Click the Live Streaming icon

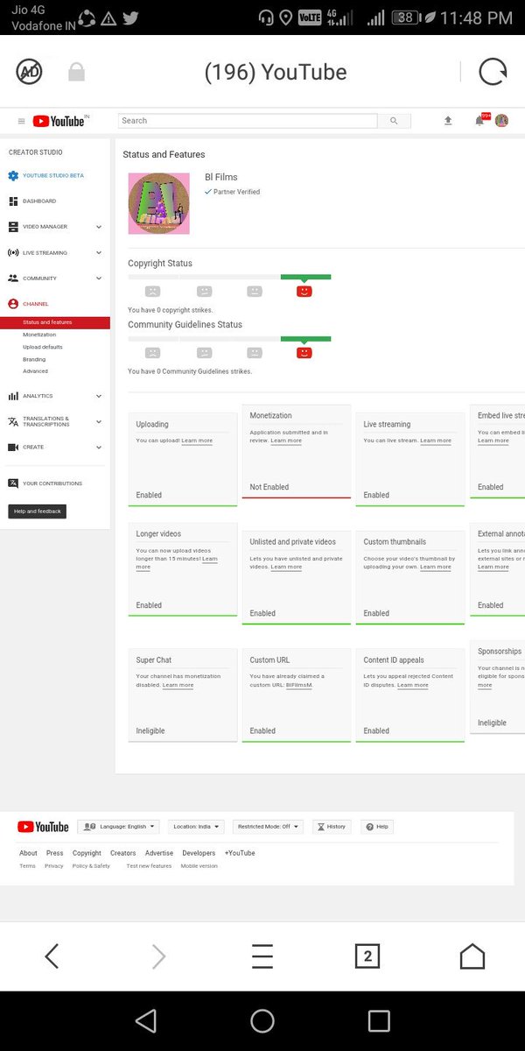[13, 252]
